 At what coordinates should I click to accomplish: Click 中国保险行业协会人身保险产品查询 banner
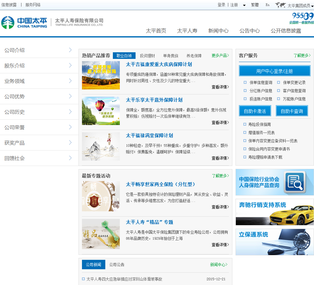click(275, 182)
